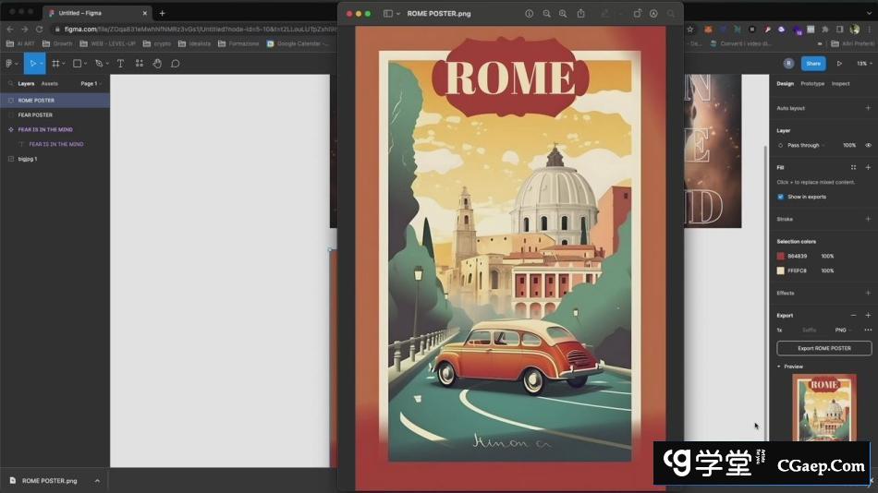Open the Resources (components) tool

[140, 64]
